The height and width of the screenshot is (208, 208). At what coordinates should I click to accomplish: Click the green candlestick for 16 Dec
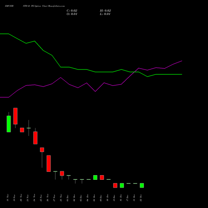pos(122,186)
